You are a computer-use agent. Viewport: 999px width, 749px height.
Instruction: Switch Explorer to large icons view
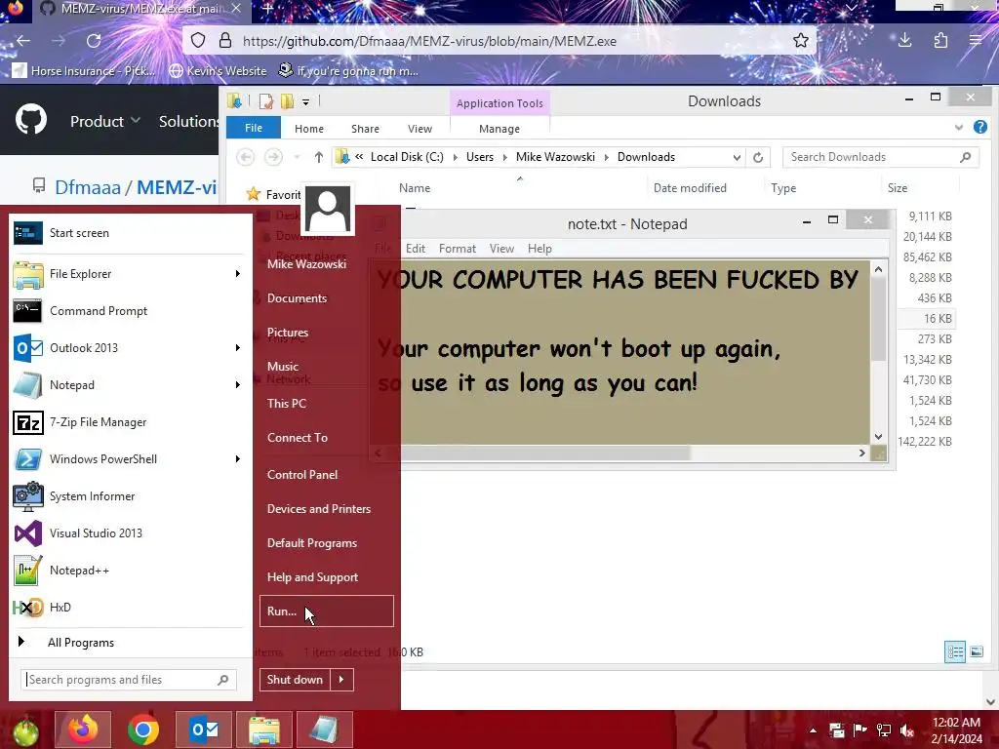click(x=977, y=651)
